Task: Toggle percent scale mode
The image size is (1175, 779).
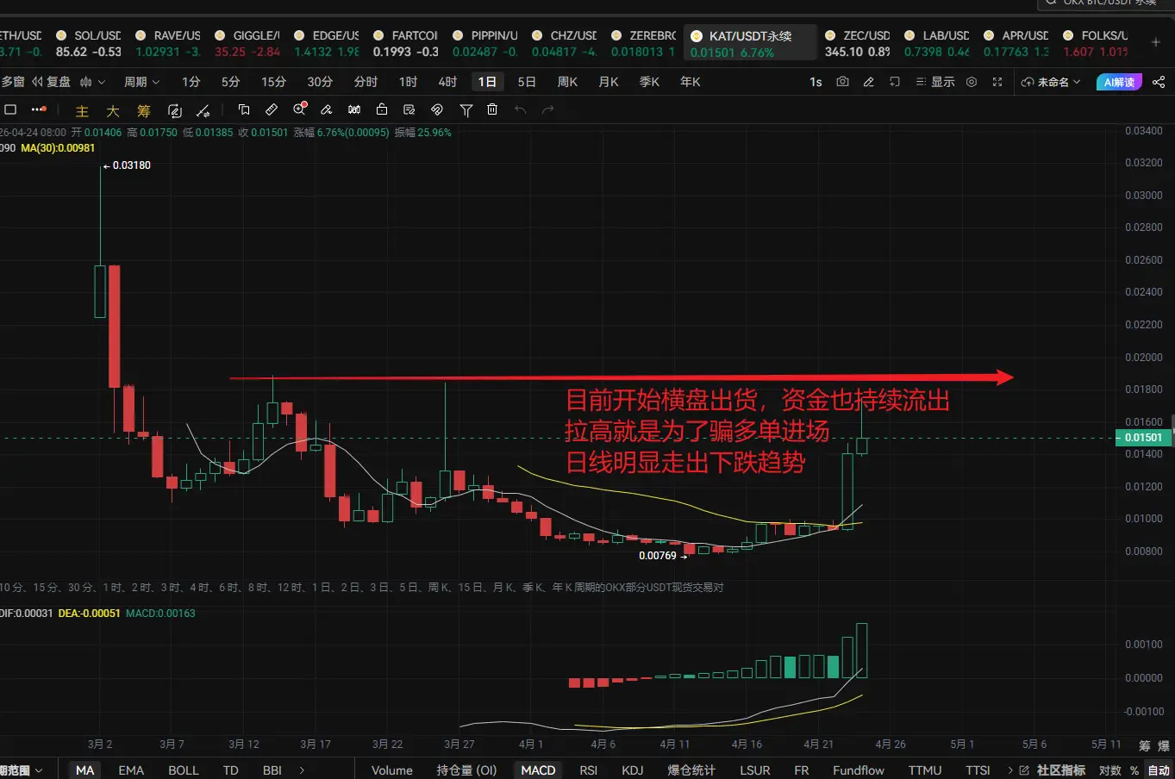Action: tap(1134, 770)
